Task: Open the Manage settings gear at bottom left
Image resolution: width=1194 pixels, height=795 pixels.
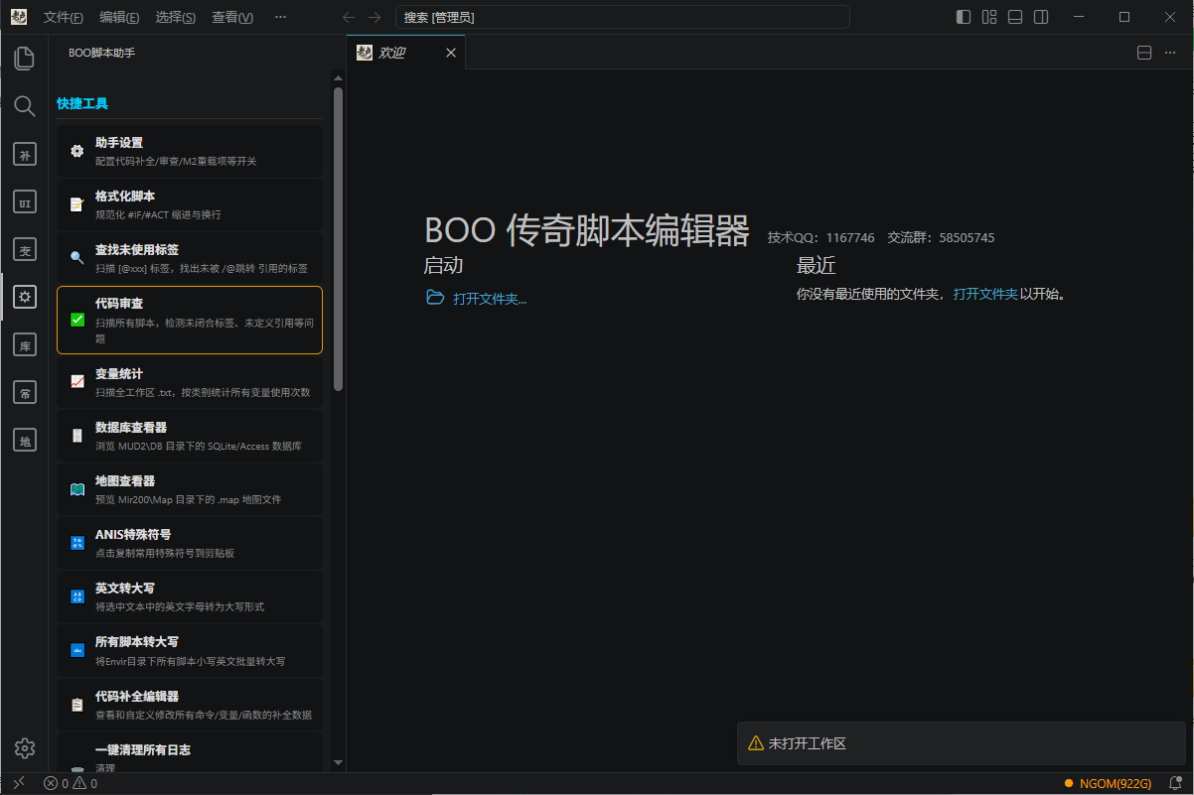Action: tap(25, 748)
